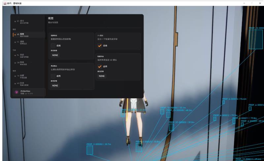Screen dimensions: 264x161
Task: Open the TH 主题 theme settings entry
Action: (28, 77)
